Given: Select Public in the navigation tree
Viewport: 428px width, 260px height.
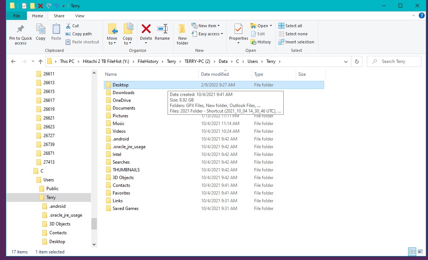Looking at the screenshot, I should click(52, 189).
